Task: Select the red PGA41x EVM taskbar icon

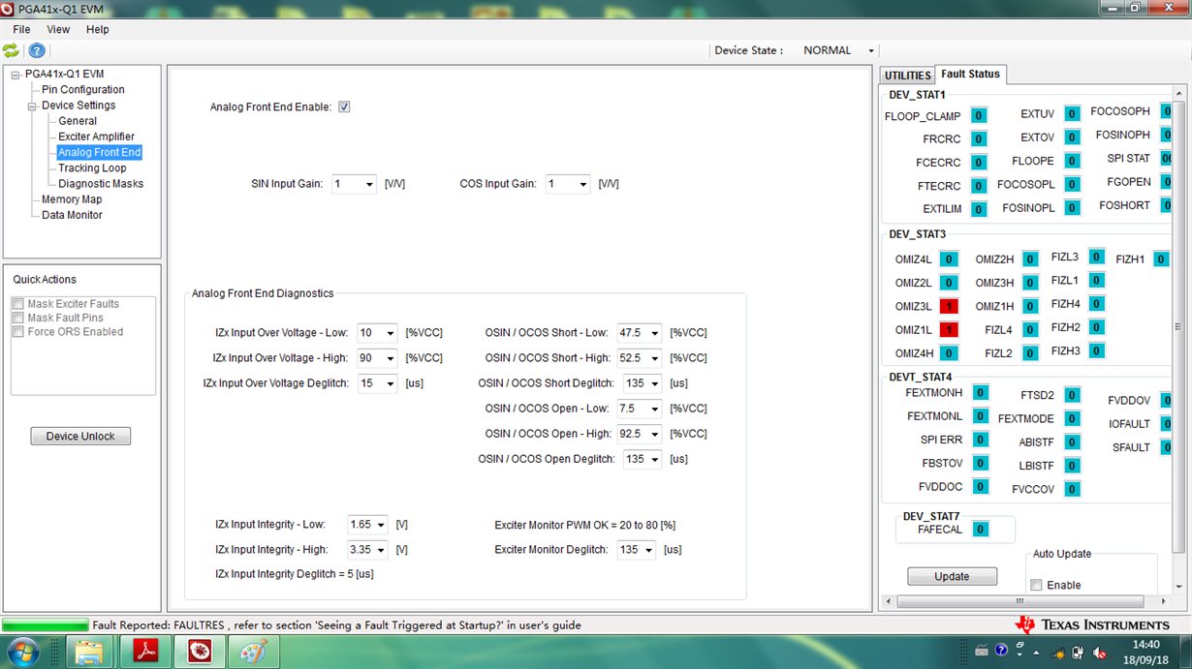Action: [x=201, y=652]
